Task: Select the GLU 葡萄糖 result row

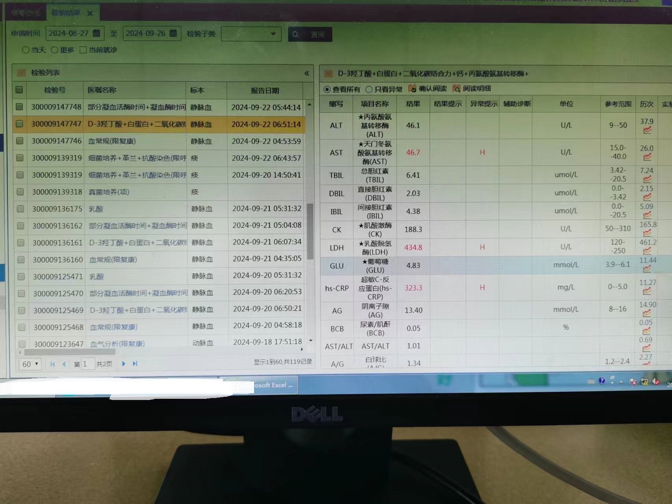Action: pyautogui.click(x=496, y=266)
